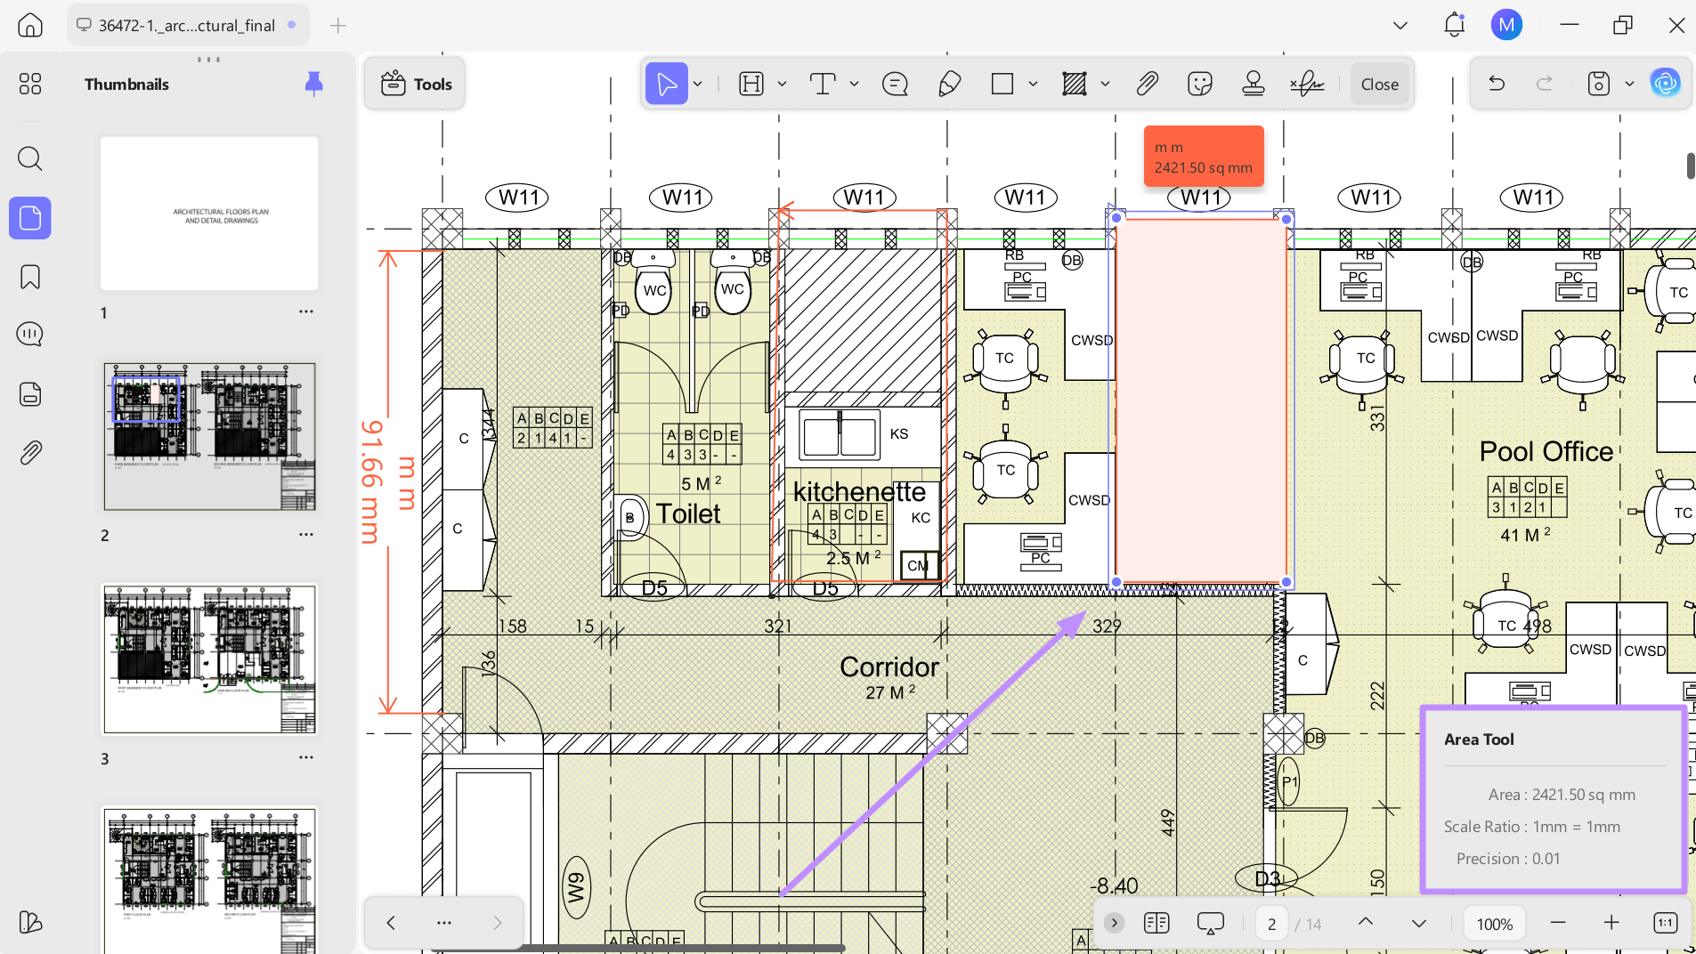This screenshot has height=954, width=1696.
Task: Click the note comment bubble tool
Action: 895,85
